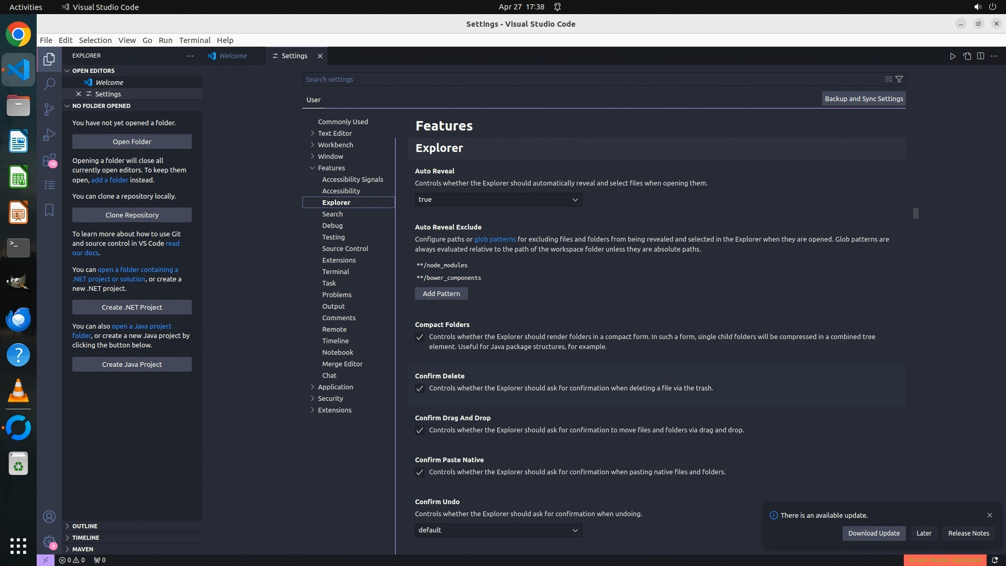Open the Auto Reveal dropdown

coord(498,200)
